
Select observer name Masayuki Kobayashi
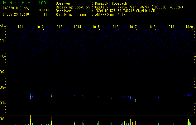[112, 3]
